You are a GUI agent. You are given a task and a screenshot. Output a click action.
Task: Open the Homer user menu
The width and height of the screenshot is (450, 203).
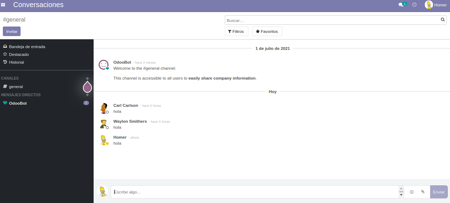pos(436,5)
